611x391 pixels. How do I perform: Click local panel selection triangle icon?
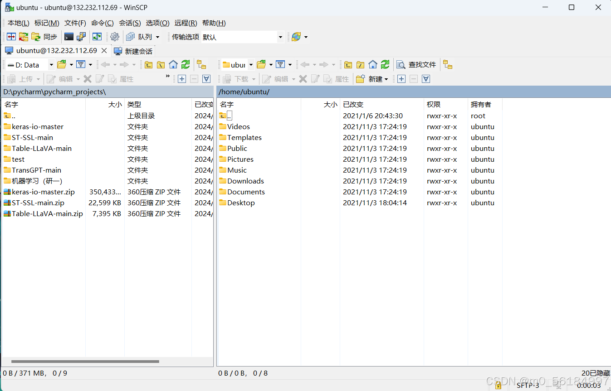click(206, 79)
